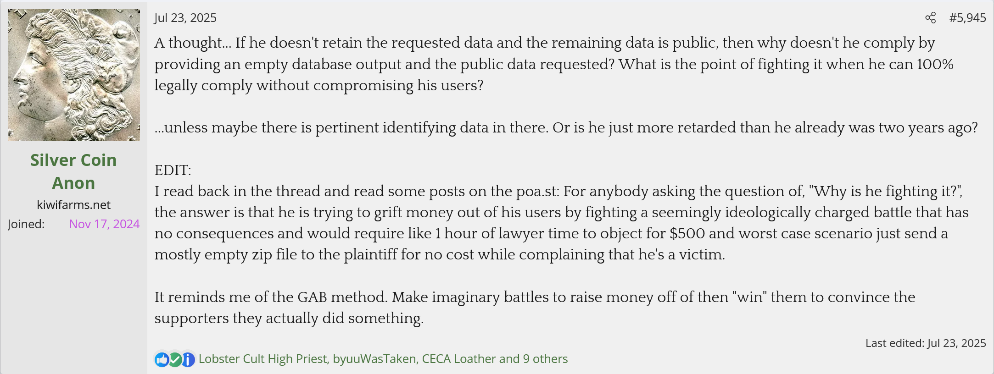This screenshot has height=374, width=994.
Task: Open post permalink #5,945
Action: point(967,18)
